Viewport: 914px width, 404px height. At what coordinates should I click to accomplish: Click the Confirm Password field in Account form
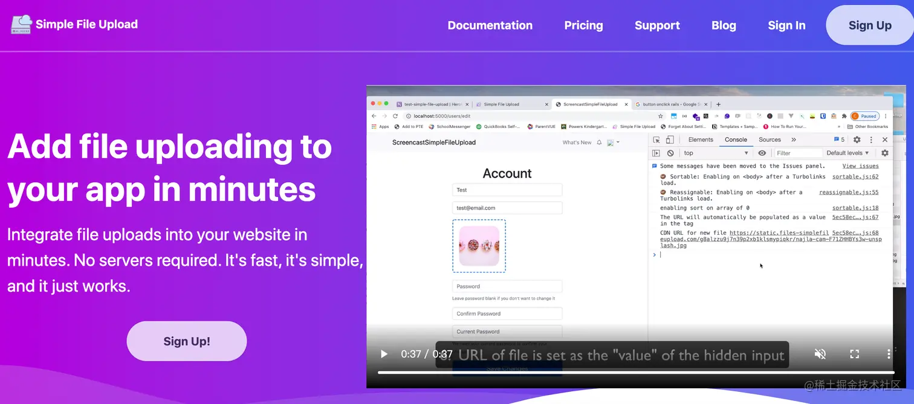(507, 313)
